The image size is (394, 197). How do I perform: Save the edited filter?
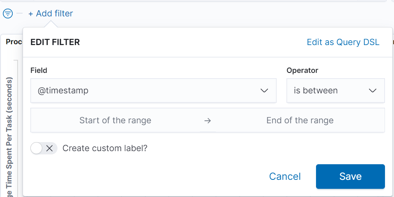pos(350,177)
